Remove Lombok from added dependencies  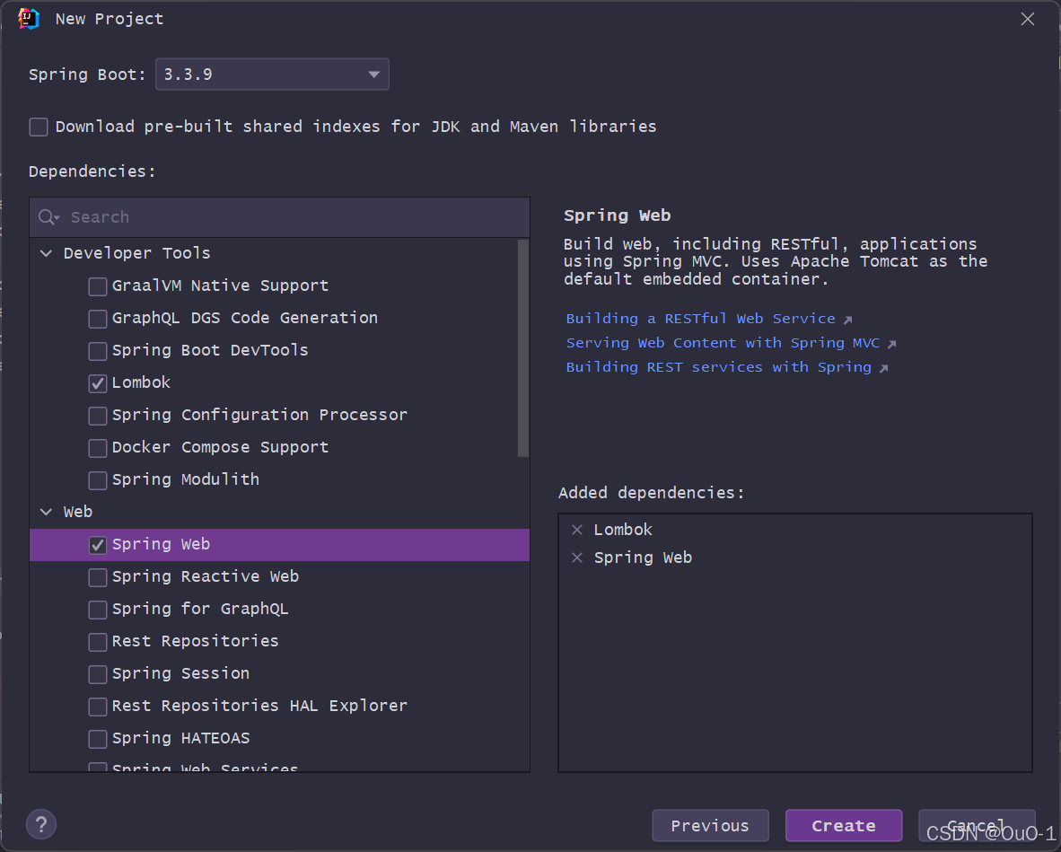pyautogui.click(x=577, y=530)
